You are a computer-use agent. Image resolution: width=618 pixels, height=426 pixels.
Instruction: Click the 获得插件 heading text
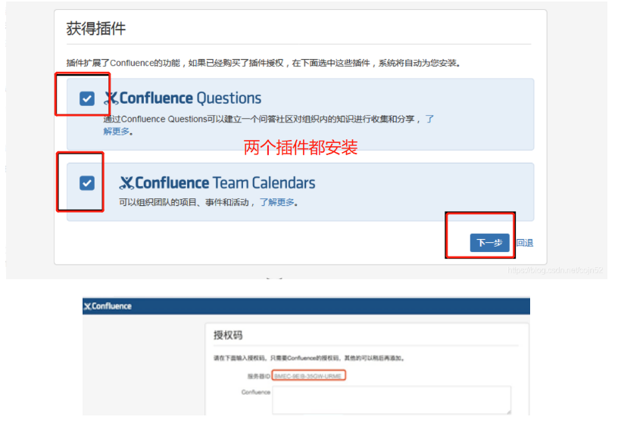96,28
